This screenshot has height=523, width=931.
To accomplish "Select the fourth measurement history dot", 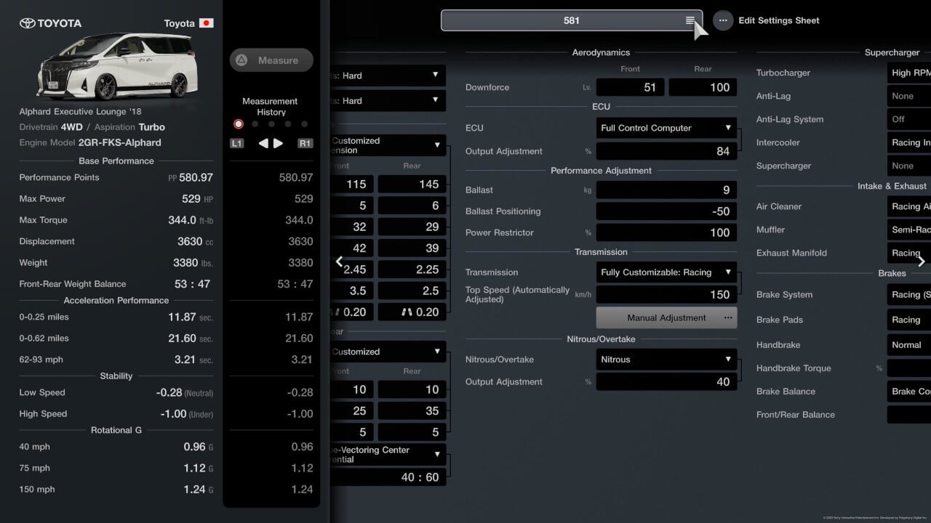I will point(288,124).
